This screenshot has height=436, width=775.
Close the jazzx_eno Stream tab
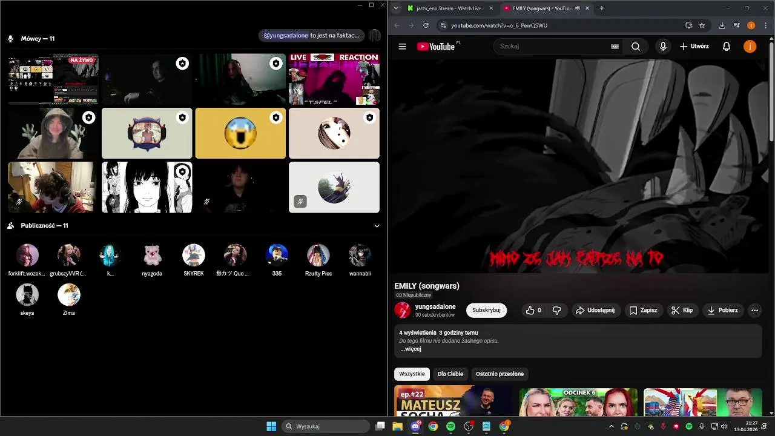click(x=490, y=8)
